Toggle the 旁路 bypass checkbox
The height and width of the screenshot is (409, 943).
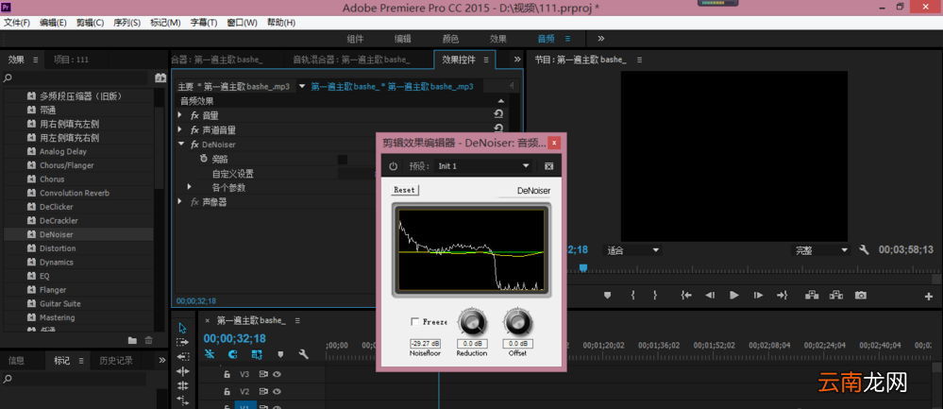343,160
